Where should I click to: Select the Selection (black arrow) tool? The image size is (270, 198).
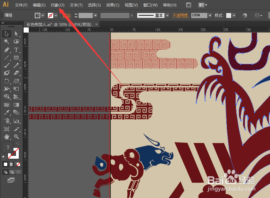(7, 34)
